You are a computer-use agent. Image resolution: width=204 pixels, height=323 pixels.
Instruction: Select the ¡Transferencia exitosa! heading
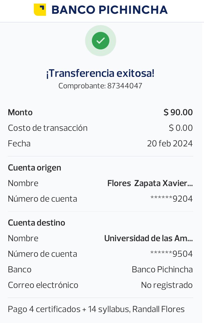coord(100,73)
